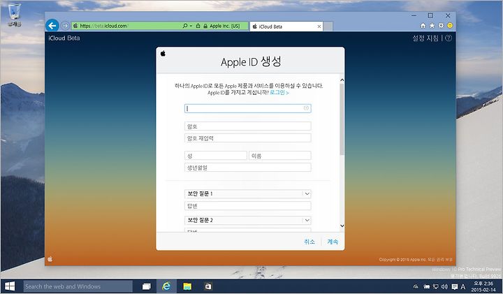Image resolution: width=503 pixels, height=294 pixels.
Task: Click the 생년월일 birth date field
Action: 247,168
